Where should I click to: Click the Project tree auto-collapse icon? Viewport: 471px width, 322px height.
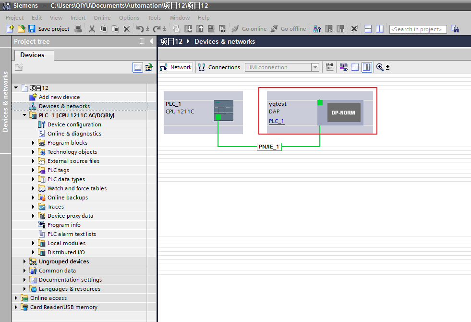pyautogui.click(x=142, y=41)
